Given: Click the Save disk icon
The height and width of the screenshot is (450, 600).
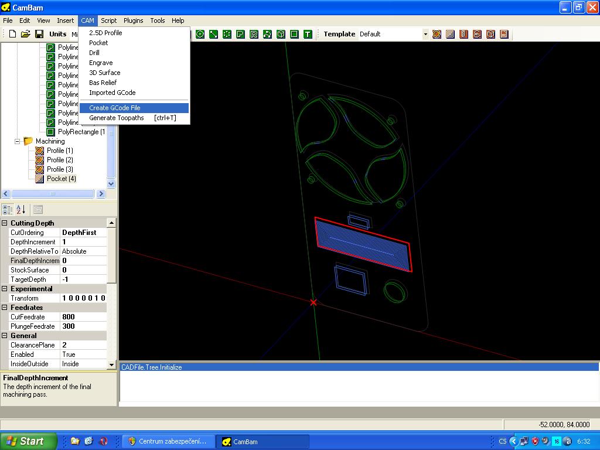Looking at the screenshot, I should (x=39, y=34).
